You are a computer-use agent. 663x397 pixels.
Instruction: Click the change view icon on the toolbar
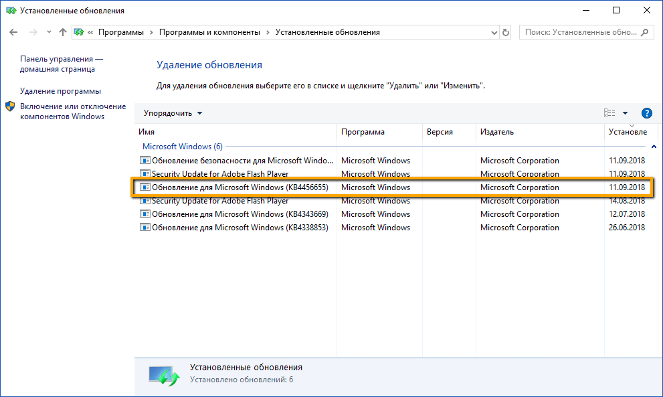tap(610, 113)
